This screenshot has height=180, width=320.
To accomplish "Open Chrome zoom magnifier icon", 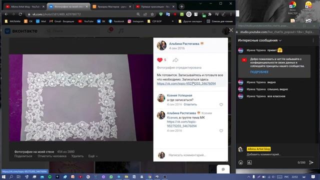I will click(x=138, y=14).
